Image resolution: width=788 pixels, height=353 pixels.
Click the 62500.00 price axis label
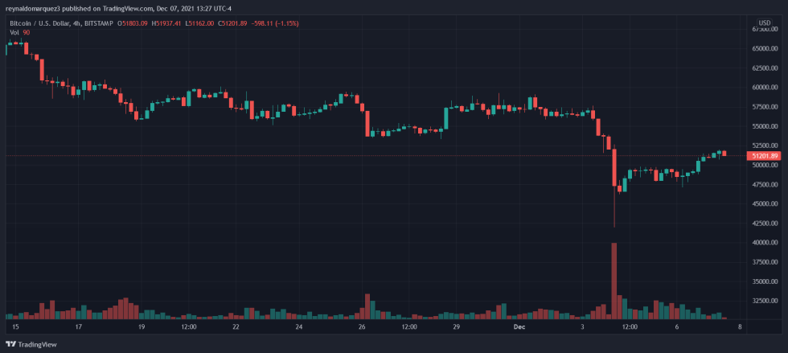pos(765,68)
